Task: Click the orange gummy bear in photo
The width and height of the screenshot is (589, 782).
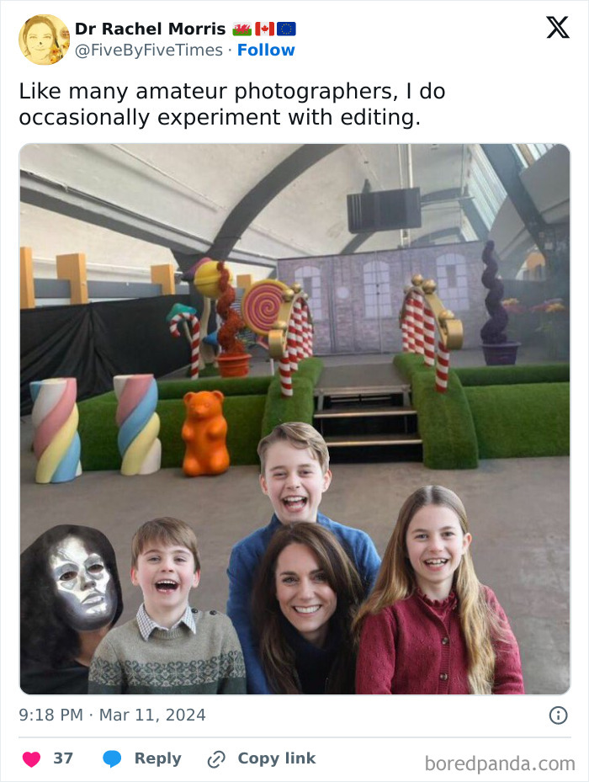Action: 205,433
